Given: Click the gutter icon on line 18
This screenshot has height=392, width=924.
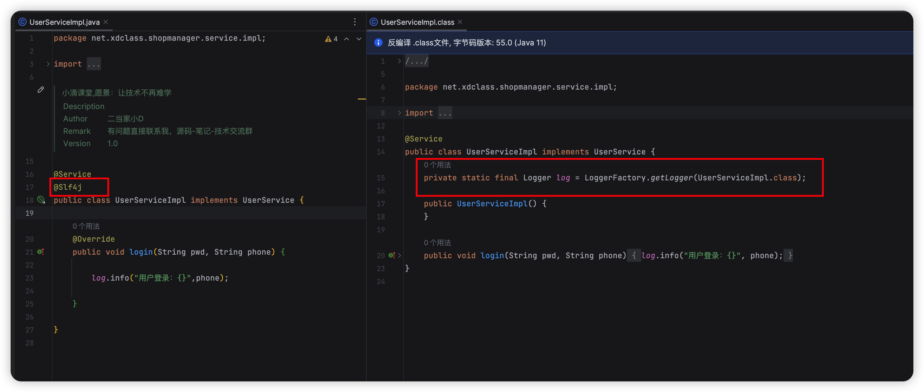Looking at the screenshot, I should (x=41, y=200).
